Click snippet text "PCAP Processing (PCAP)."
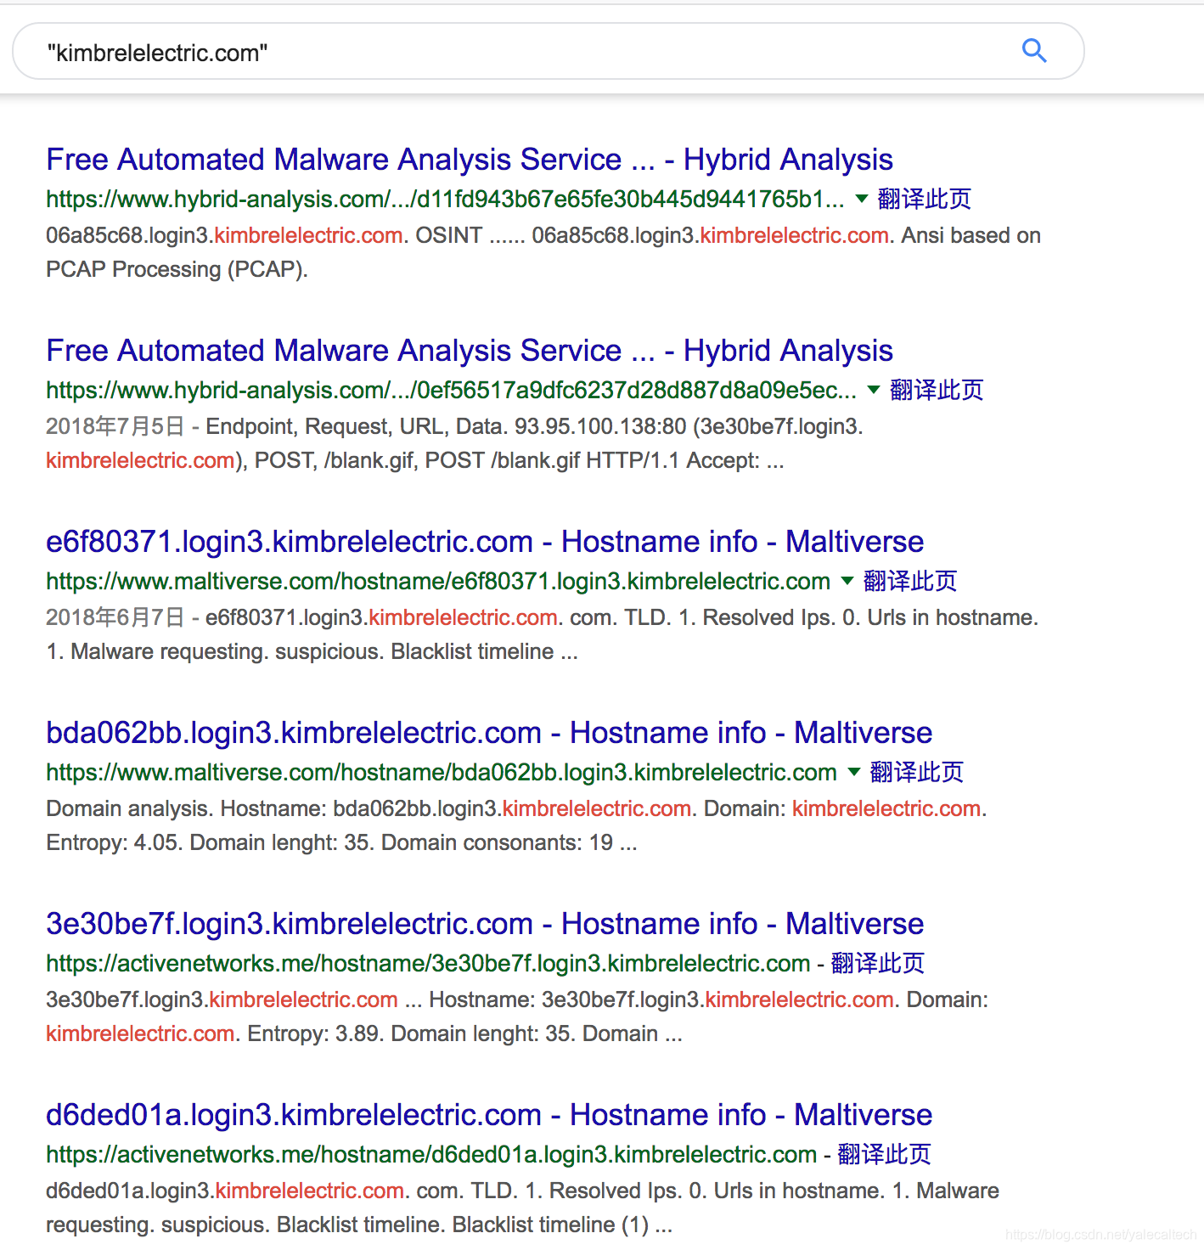The image size is (1204, 1250). (x=177, y=269)
